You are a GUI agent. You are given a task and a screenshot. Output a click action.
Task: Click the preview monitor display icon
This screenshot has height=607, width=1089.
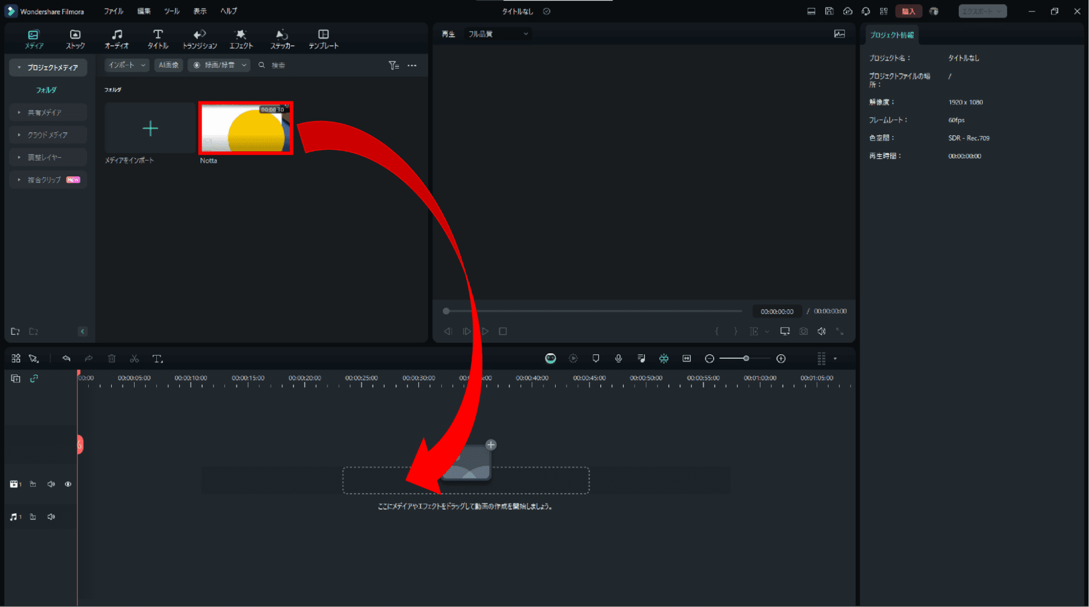(785, 332)
